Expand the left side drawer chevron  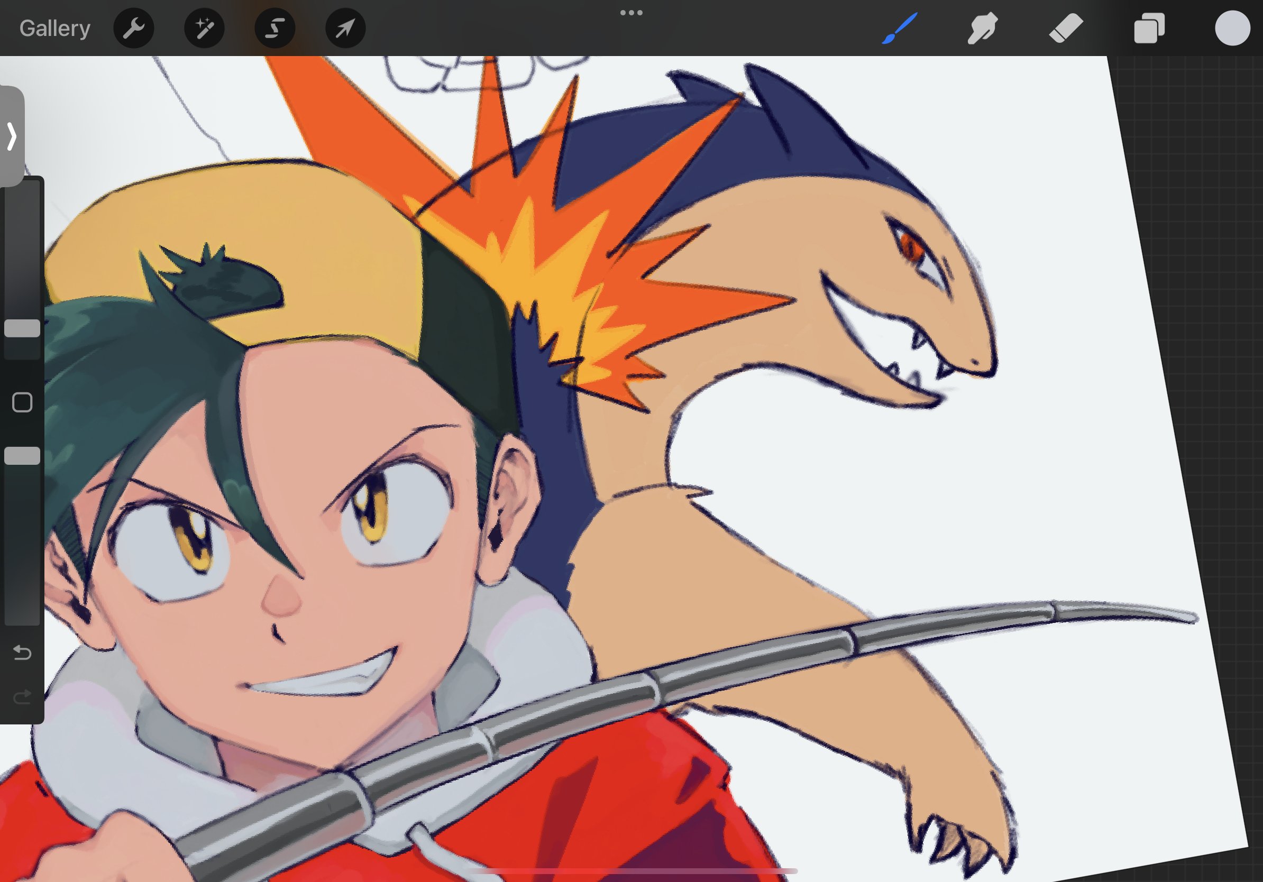12,136
